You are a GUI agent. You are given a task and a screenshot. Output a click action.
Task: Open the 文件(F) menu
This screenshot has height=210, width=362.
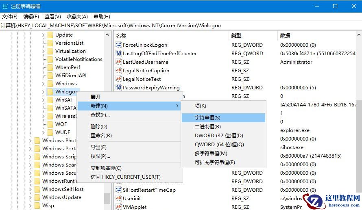tap(10, 17)
